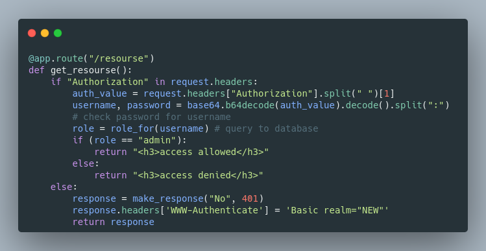The height and width of the screenshot is (251, 486).
Task: Click the "username, password" assignment target
Action: (x=121, y=105)
